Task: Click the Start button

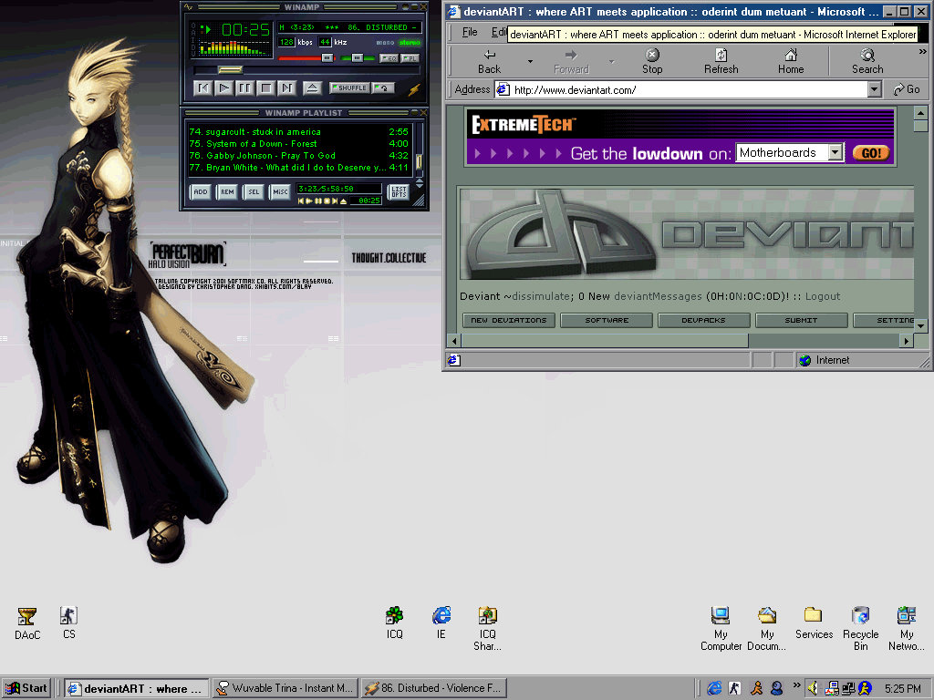Action: point(26,688)
